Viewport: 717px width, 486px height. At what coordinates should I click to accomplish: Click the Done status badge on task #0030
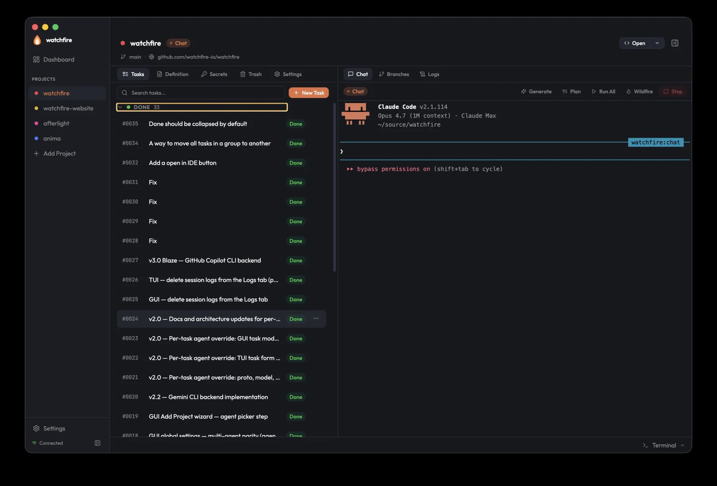(296, 202)
